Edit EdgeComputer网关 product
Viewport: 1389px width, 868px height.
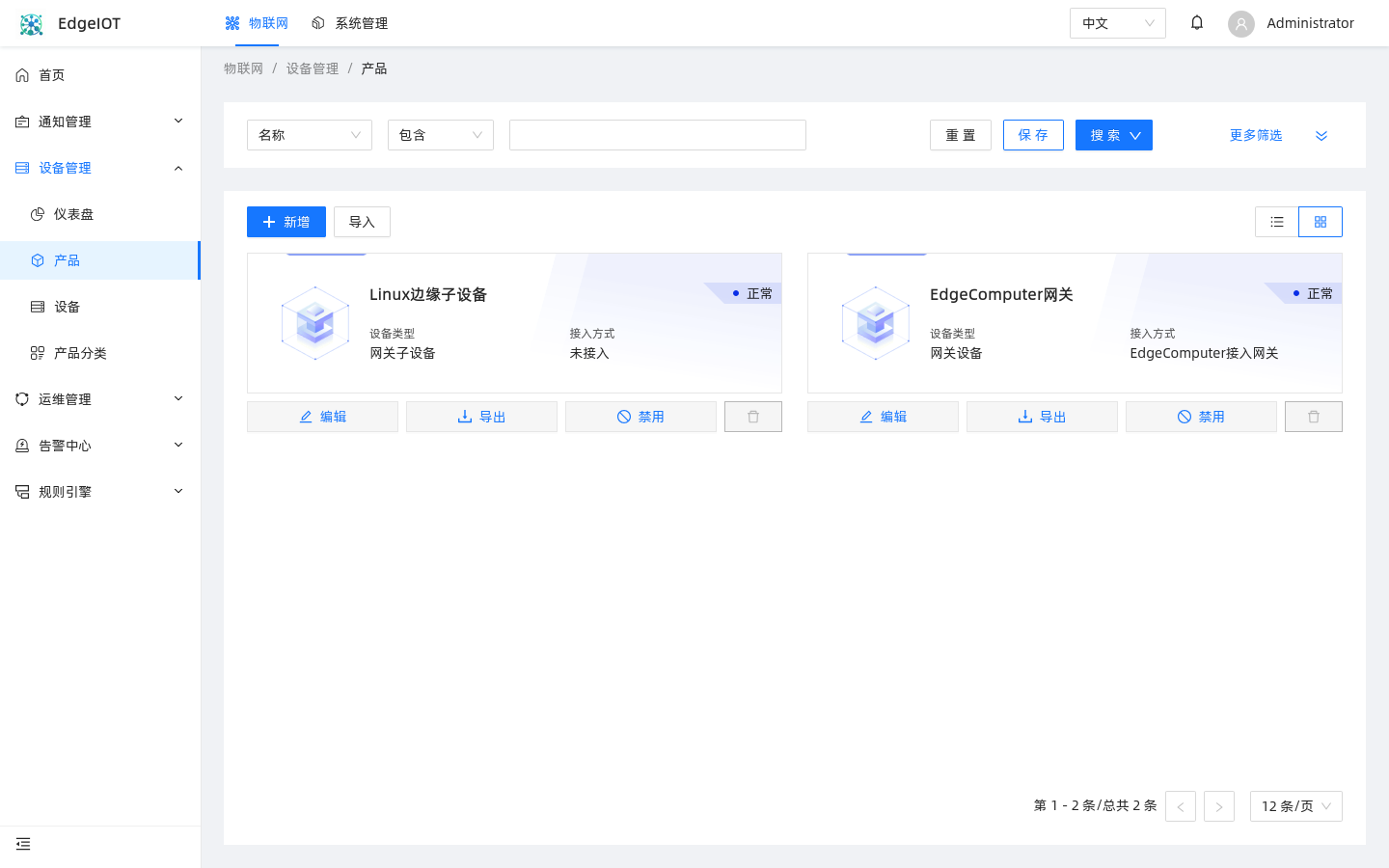pyautogui.click(x=883, y=417)
